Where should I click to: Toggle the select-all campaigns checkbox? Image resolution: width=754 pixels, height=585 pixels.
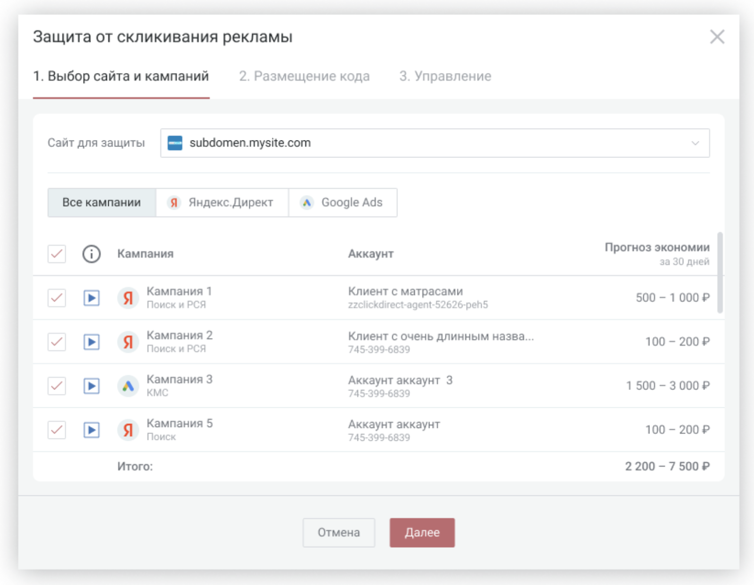coord(57,254)
